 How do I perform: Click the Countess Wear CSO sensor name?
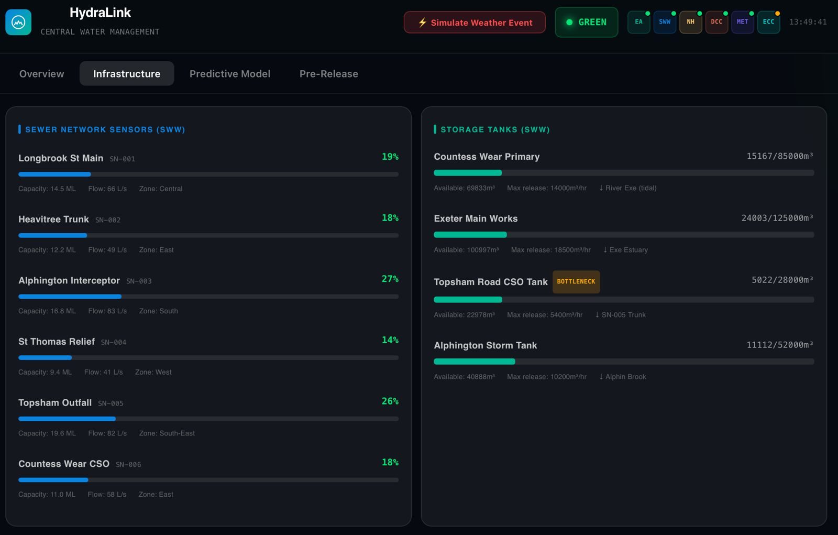64,464
